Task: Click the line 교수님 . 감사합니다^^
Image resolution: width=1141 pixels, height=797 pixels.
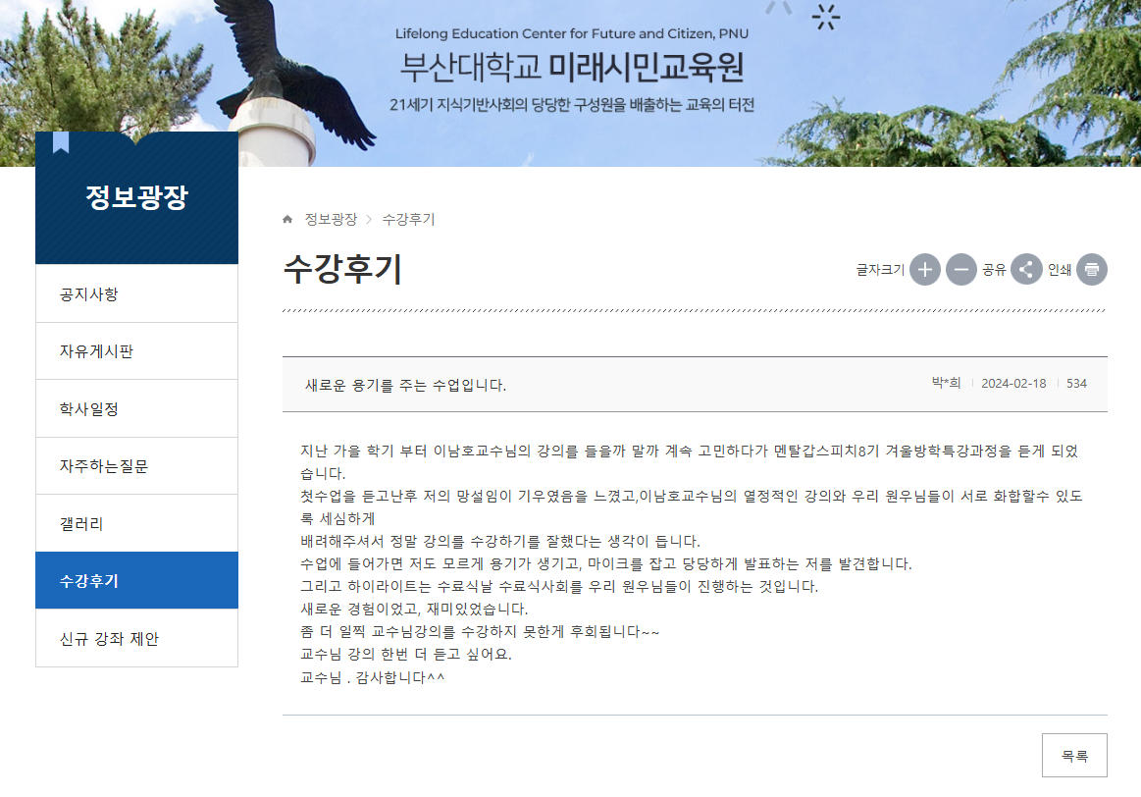Action: (372, 677)
